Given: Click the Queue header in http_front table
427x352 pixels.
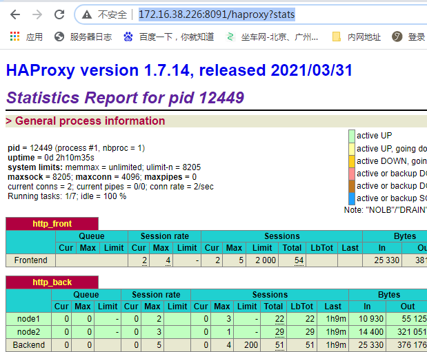Looking at the screenshot, I should [x=92, y=236].
